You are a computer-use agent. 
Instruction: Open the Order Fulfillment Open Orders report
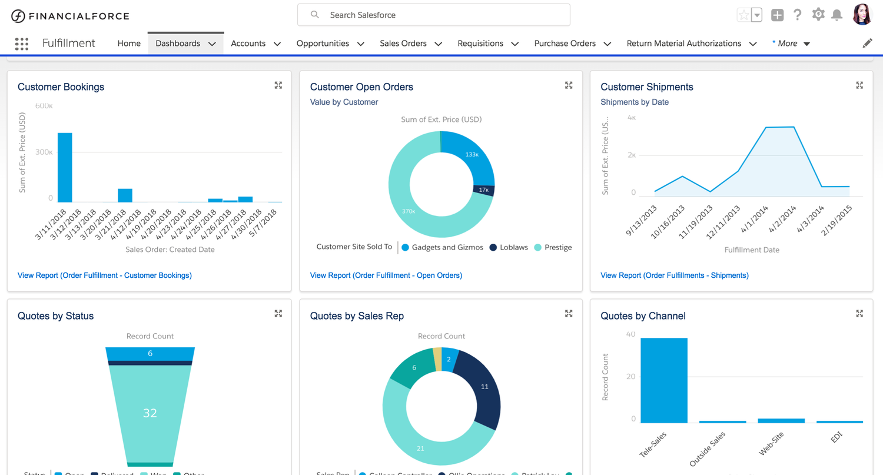click(x=386, y=275)
